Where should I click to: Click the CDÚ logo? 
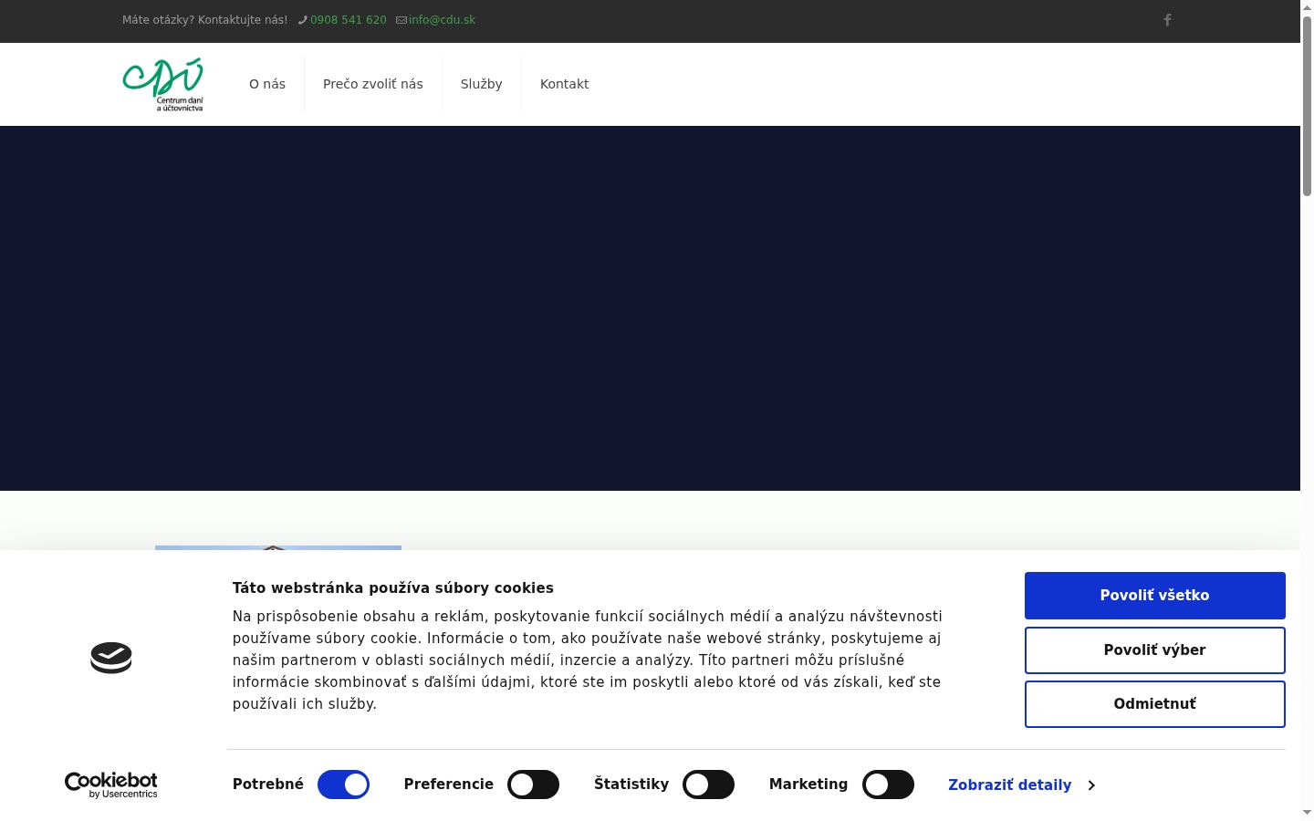click(163, 85)
